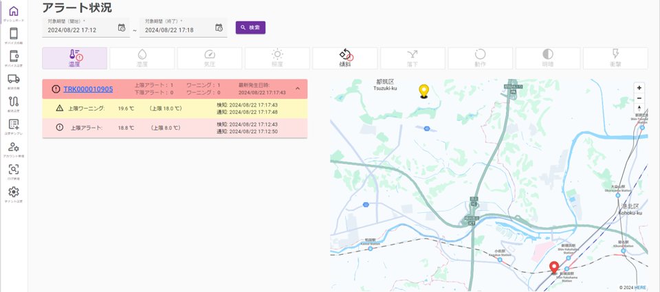Click the 18.8 ℃ alert value
The image size is (660, 292).
tap(126, 128)
